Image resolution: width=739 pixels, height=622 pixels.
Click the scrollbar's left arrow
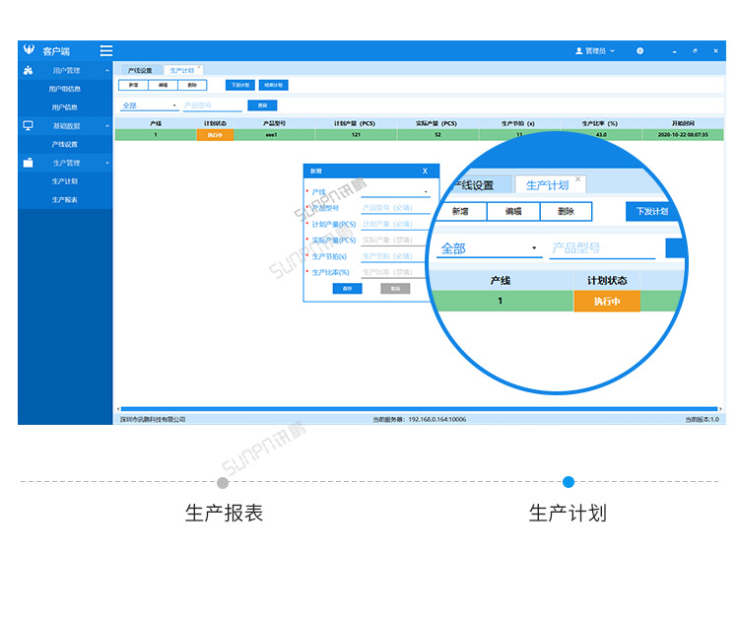click(x=118, y=409)
